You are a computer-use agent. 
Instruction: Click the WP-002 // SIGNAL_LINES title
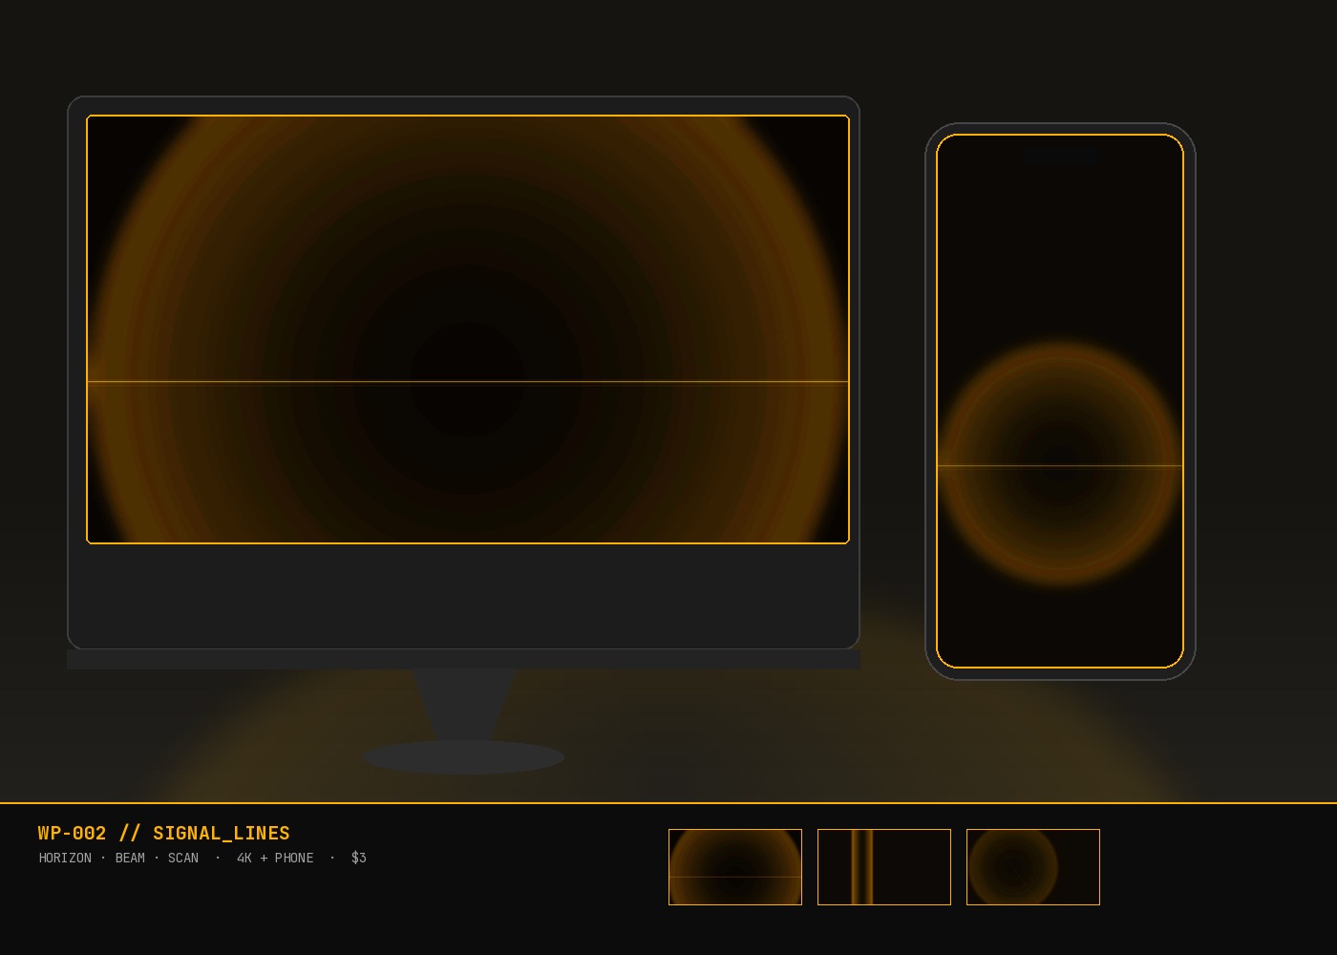tap(163, 833)
